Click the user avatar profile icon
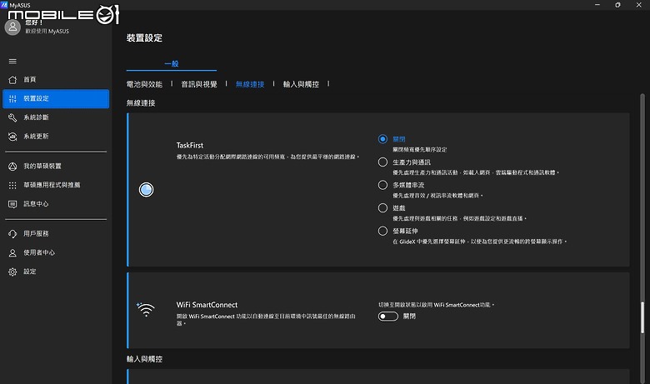 click(12, 27)
